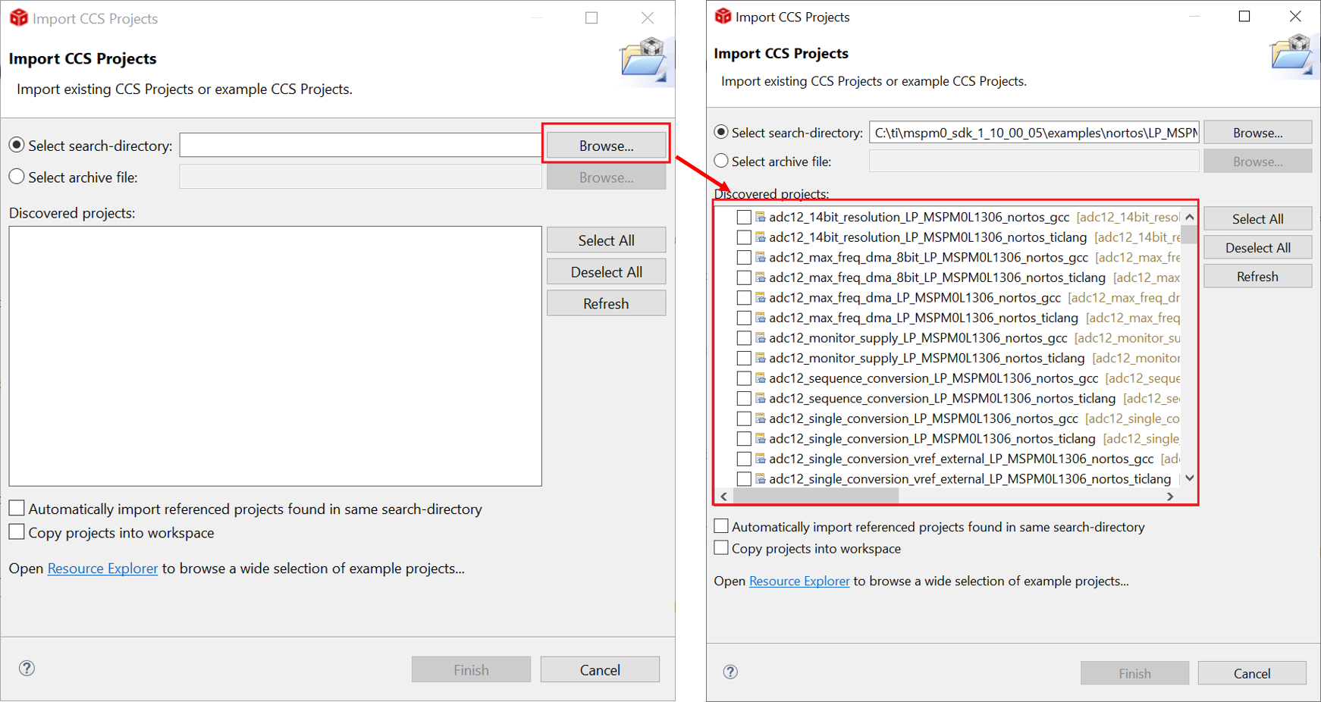Viewport: 1321px width, 702px height.
Task: Check Copy projects into workspace in left dialog
Action: pyautogui.click(x=17, y=532)
